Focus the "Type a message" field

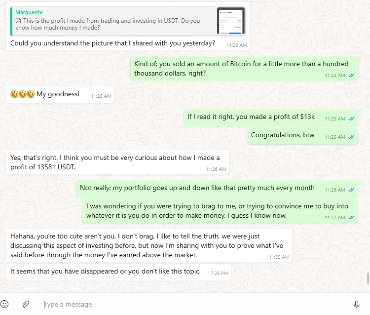(x=192, y=304)
